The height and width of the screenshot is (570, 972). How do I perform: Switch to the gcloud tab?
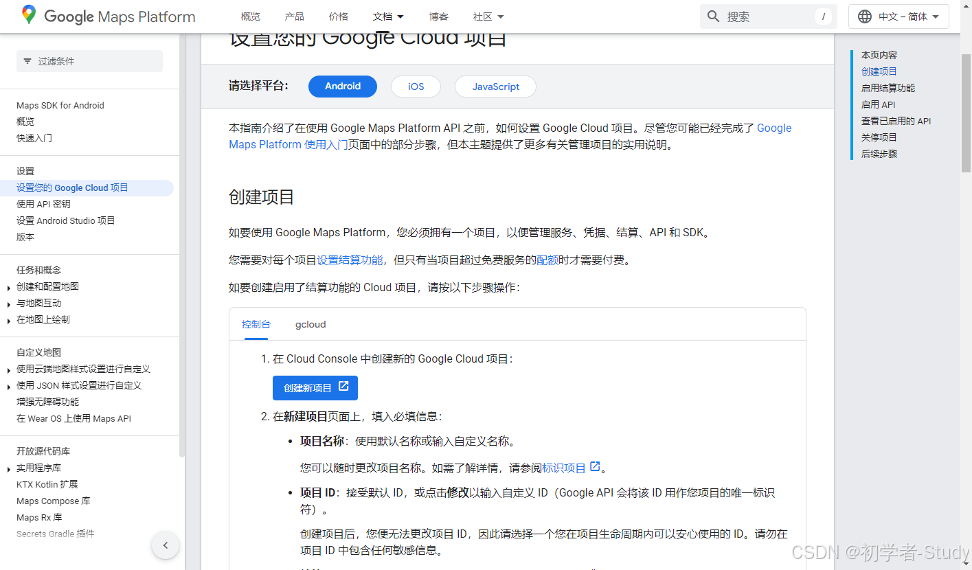pos(310,324)
